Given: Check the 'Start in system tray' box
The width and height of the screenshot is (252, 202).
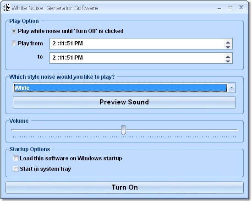Looking at the screenshot, I should (x=16, y=169).
